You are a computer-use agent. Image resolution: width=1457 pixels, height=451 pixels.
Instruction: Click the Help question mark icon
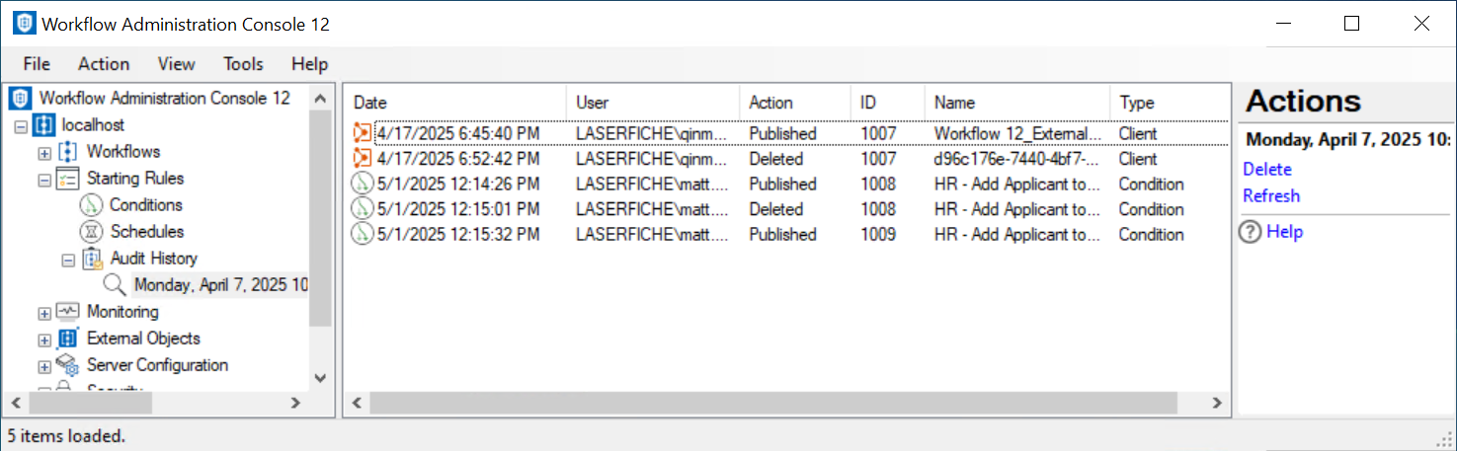coord(1250,232)
